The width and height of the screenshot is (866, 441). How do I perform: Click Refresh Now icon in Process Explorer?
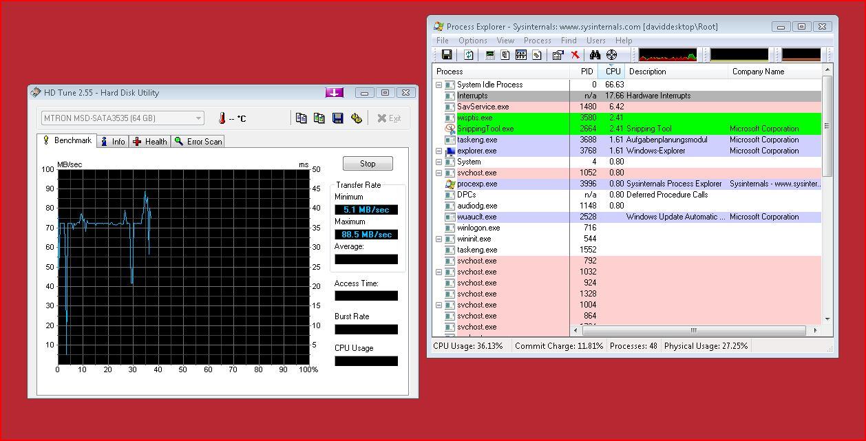(469, 55)
